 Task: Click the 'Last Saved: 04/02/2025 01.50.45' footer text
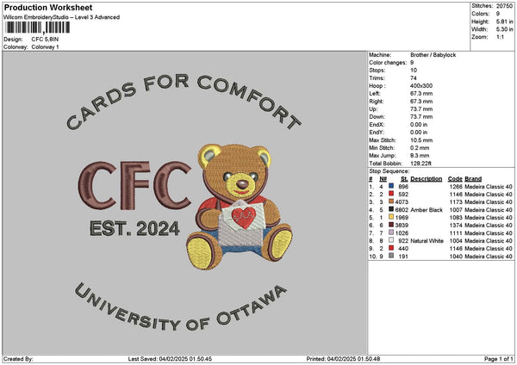tap(170, 359)
